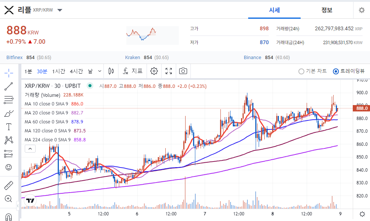370x221 pixels.
Task: Set chart interval to 4시간
Action: click(76, 71)
